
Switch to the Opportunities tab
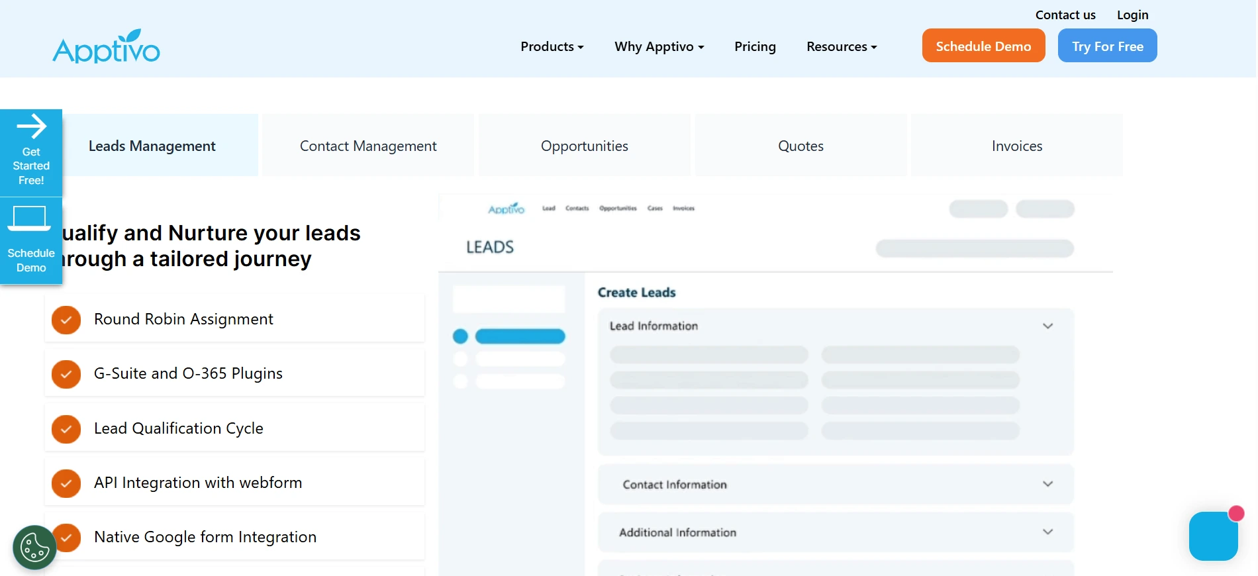584,146
